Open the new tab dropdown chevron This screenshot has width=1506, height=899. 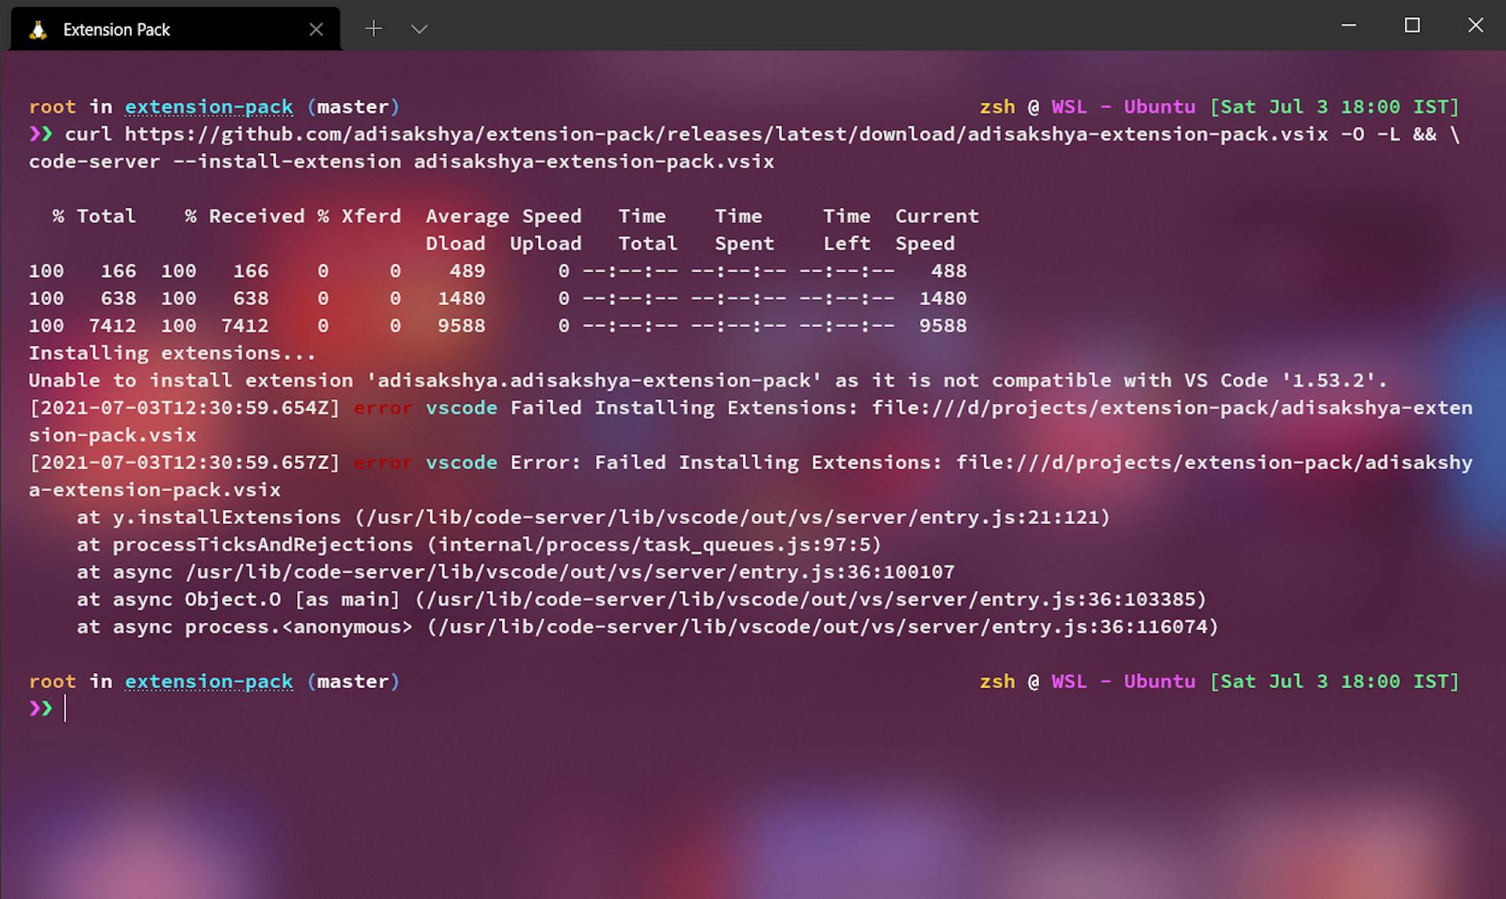tap(419, 28)
